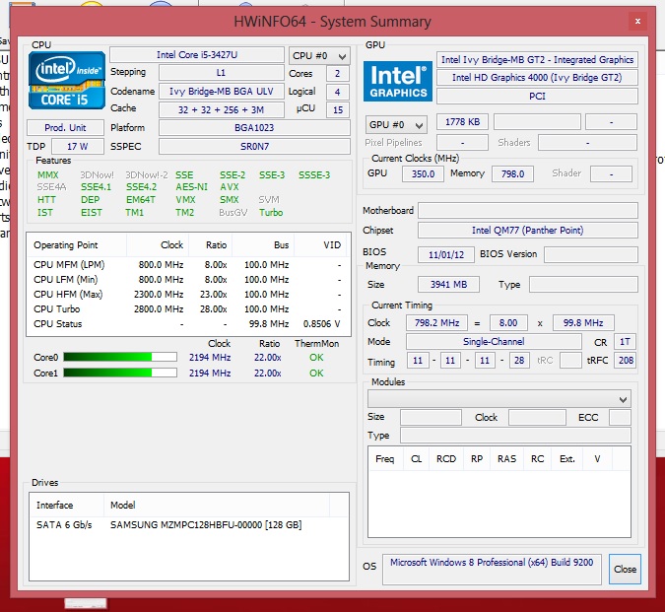Click the Ratio column header in operating table
Viewport: 665px width, 612px height.
pos(211,245)
